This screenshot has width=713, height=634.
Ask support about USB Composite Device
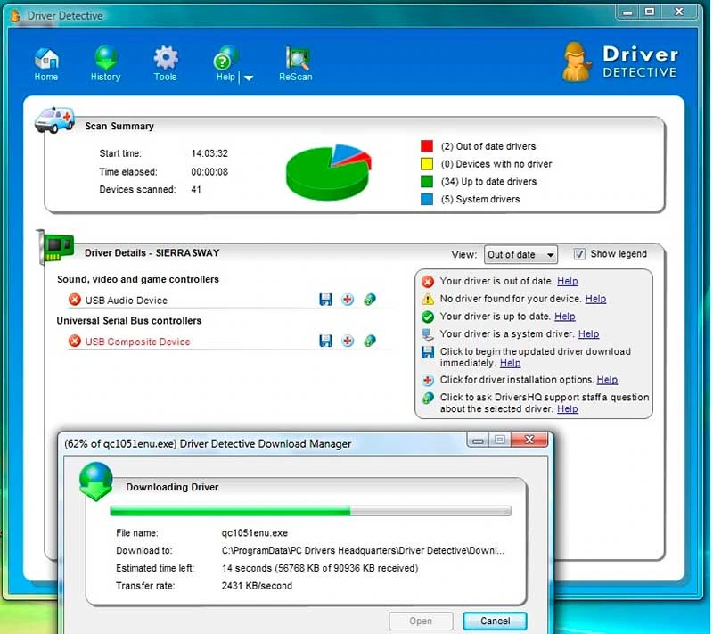pyautogui.click(x=370, y=341)
